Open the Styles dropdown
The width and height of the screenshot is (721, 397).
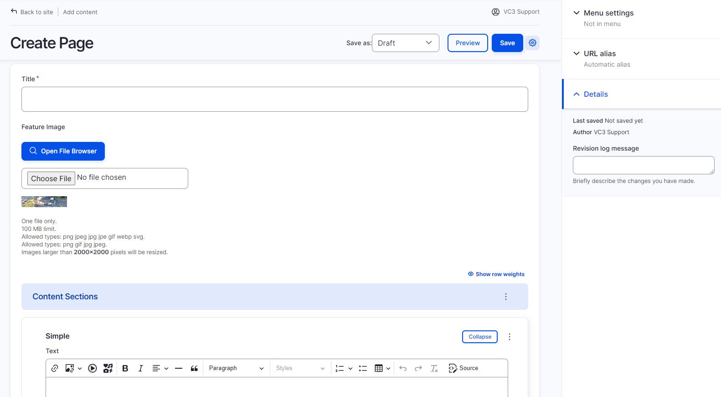[300, 368]
